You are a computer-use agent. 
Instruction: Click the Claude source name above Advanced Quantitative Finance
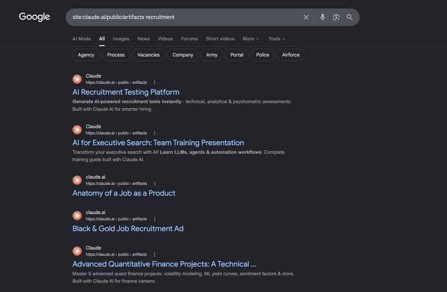point(93,248)
